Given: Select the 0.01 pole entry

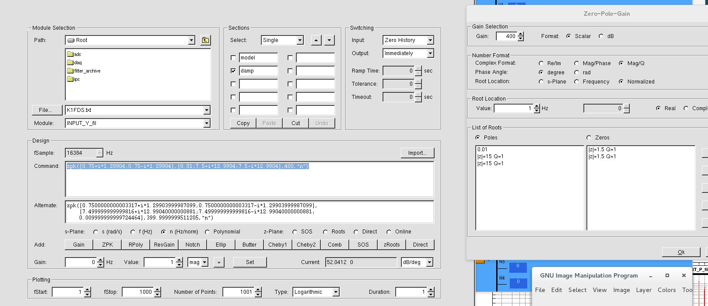Looking at the screenshot, I should [482, 150].
